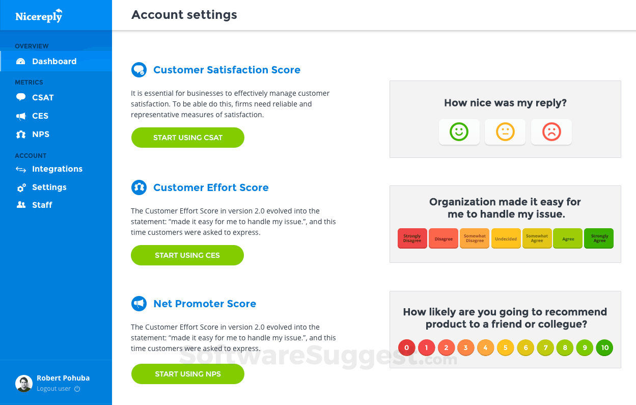Click the green happy smiley face
The image size is (636, 405).
tap(459, 132)
